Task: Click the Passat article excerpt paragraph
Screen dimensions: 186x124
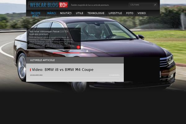Action: coord(52,42)
